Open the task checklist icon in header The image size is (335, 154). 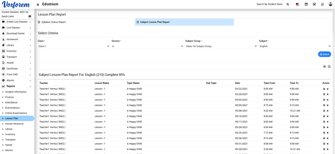(x=314, y=4)
